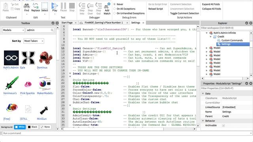Screen dimensions: 253x142
Task: Select the Pink Sparkle model thumbnail
Action: pyautogui.click(x=28, y=84)
